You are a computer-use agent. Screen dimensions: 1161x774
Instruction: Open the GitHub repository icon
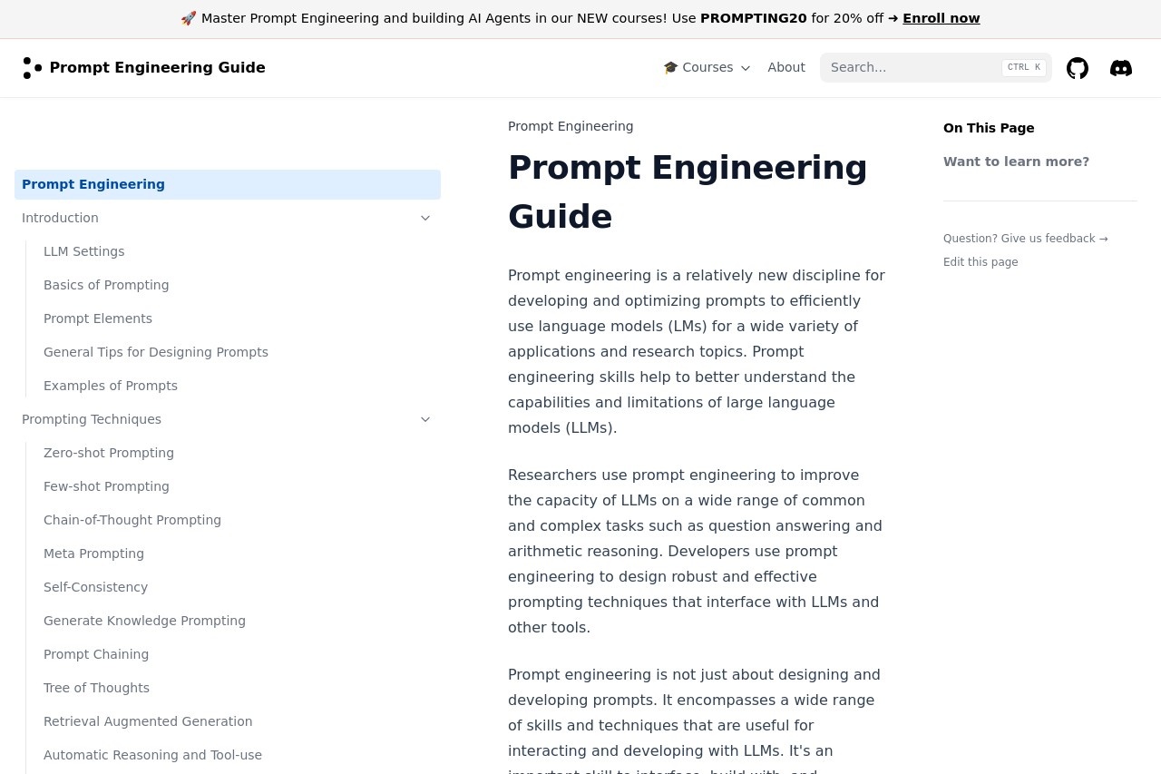[x=1078, y=68]
